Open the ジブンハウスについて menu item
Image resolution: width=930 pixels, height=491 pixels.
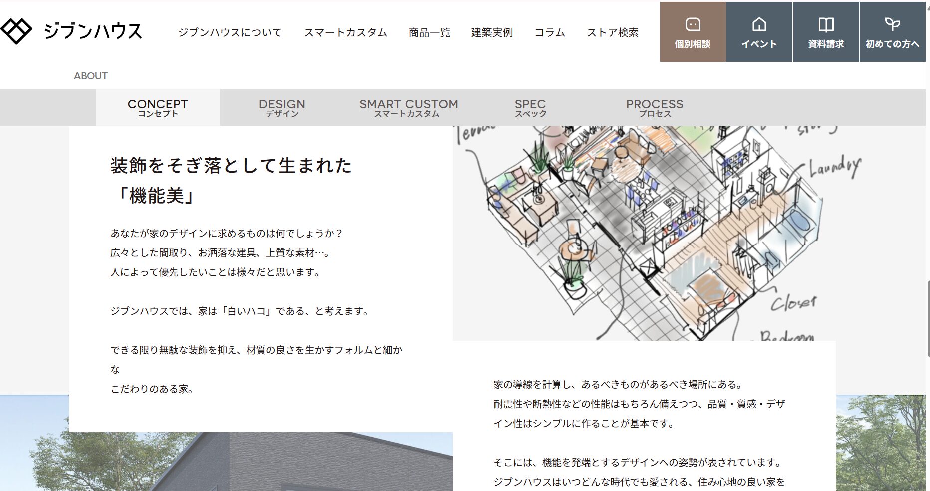(x=230, y=33)
